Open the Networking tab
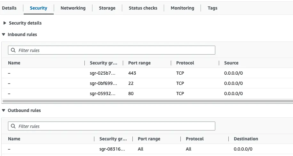This screenshot has height=156, width=293. [73, 8]
